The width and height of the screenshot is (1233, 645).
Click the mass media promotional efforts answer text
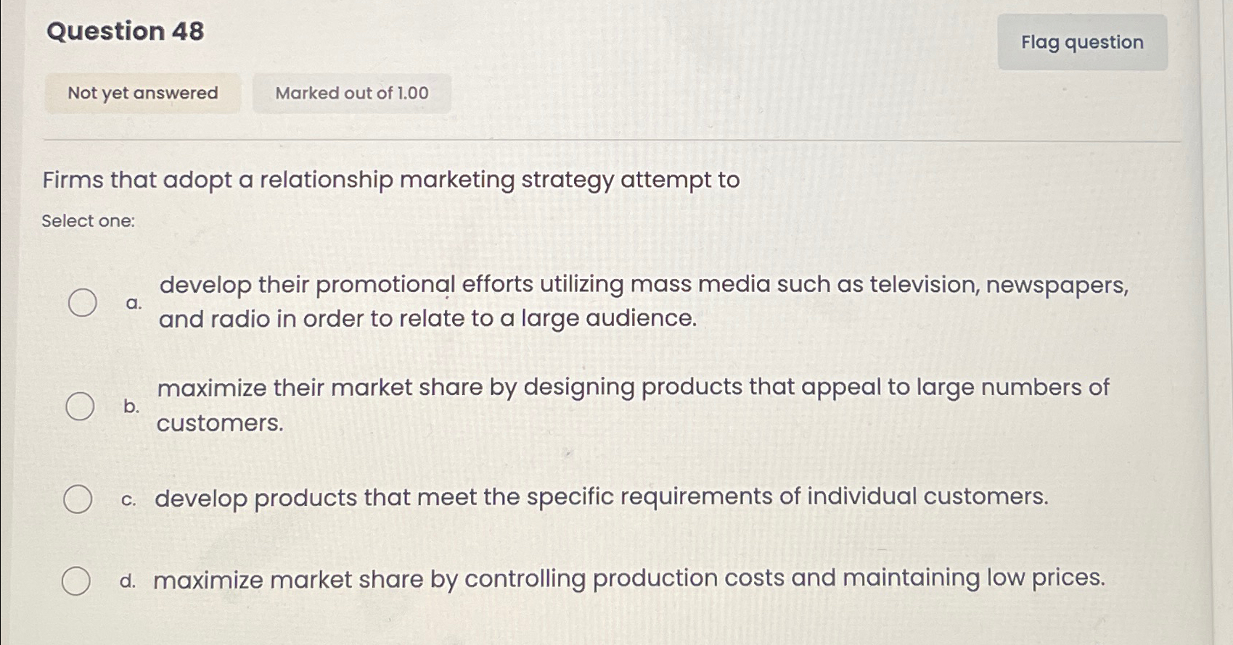point(643,286)
